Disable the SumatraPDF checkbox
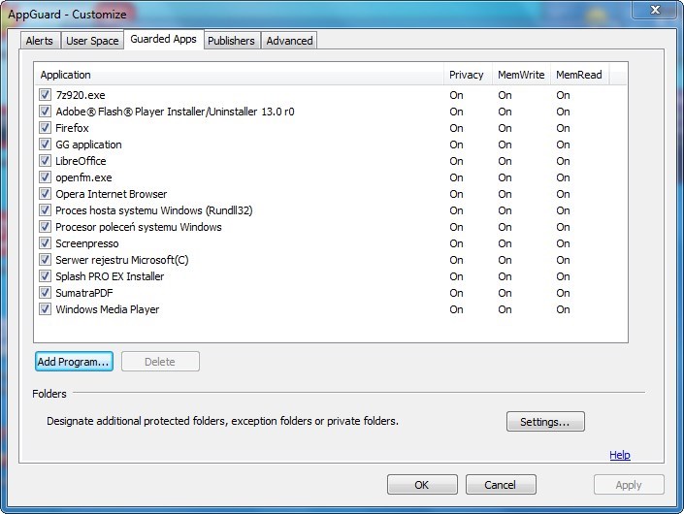 click(x=45, y=293)
